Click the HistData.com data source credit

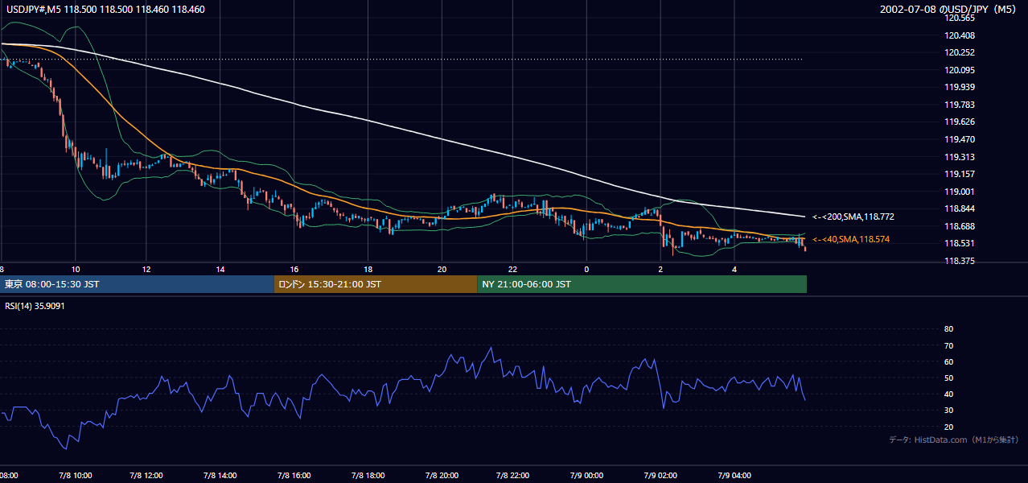pyautogui.click(x=954, y=440)
